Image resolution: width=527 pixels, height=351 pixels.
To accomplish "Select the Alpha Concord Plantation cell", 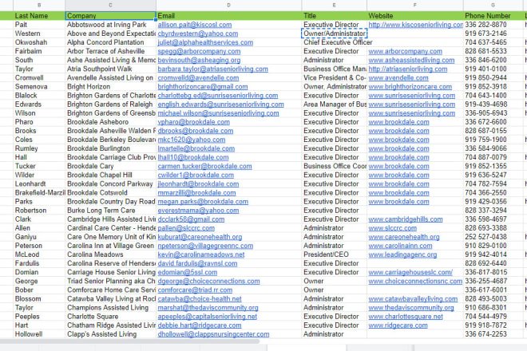I will tap(110, 42).
